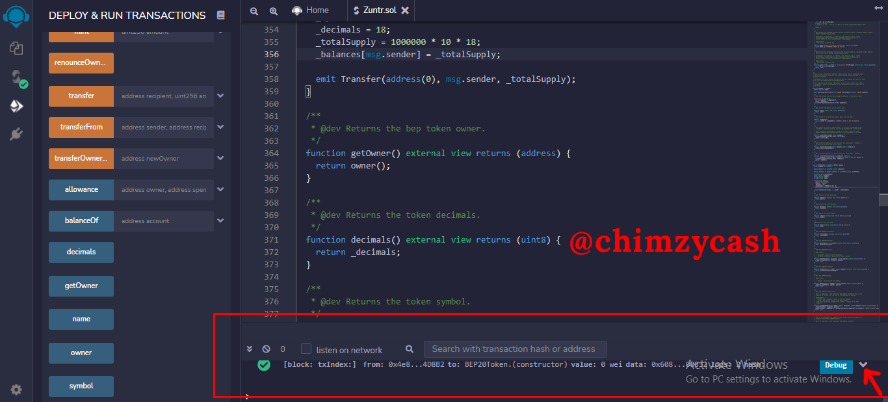
Task: Call the balanceOf function
Action: tap(81, 221)
